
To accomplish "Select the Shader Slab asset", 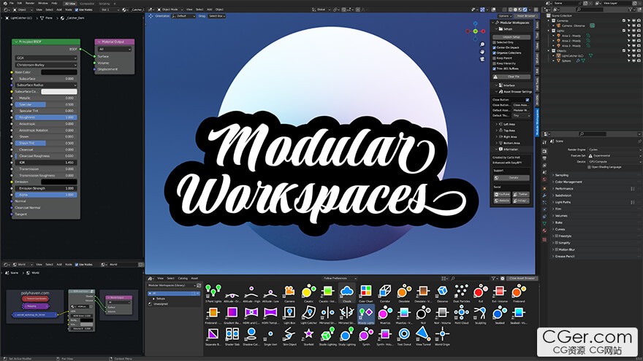I will coord(232,336).
